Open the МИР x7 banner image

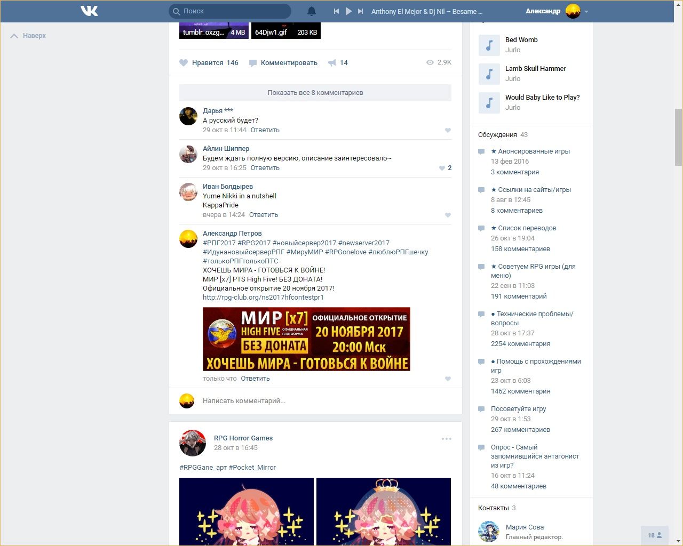(x=306, y=339)
